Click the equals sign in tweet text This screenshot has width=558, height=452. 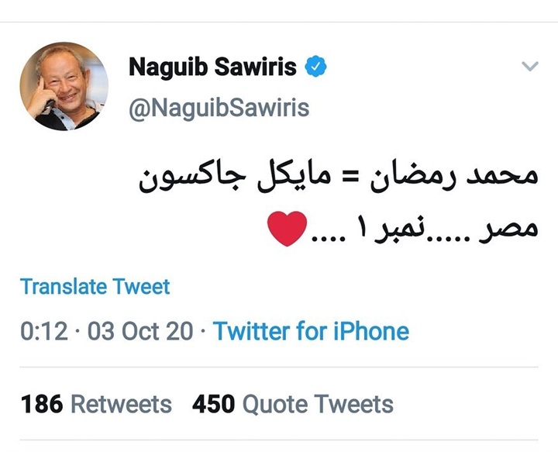(337, 177)
